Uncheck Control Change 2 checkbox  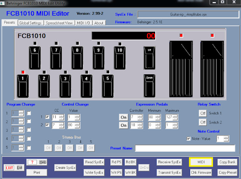47,125
